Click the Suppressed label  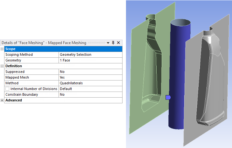pyautogui.click(x=15, y=72)
